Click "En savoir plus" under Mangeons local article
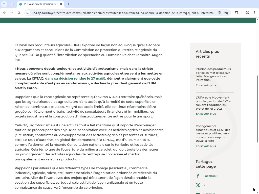 [206, 85]
